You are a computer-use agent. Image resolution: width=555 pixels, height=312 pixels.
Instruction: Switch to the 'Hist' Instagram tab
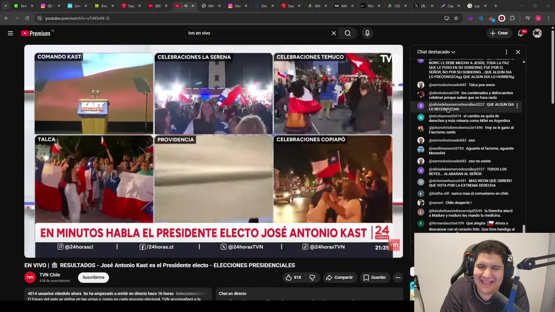click(x=238, y=6)
